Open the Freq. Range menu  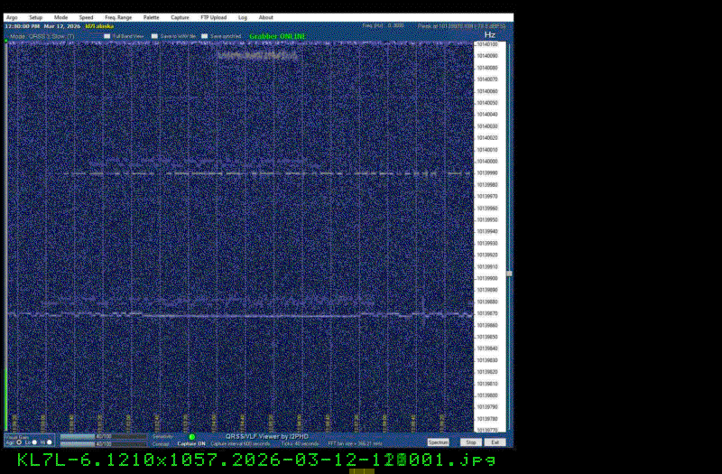click(x=117, y=17)
